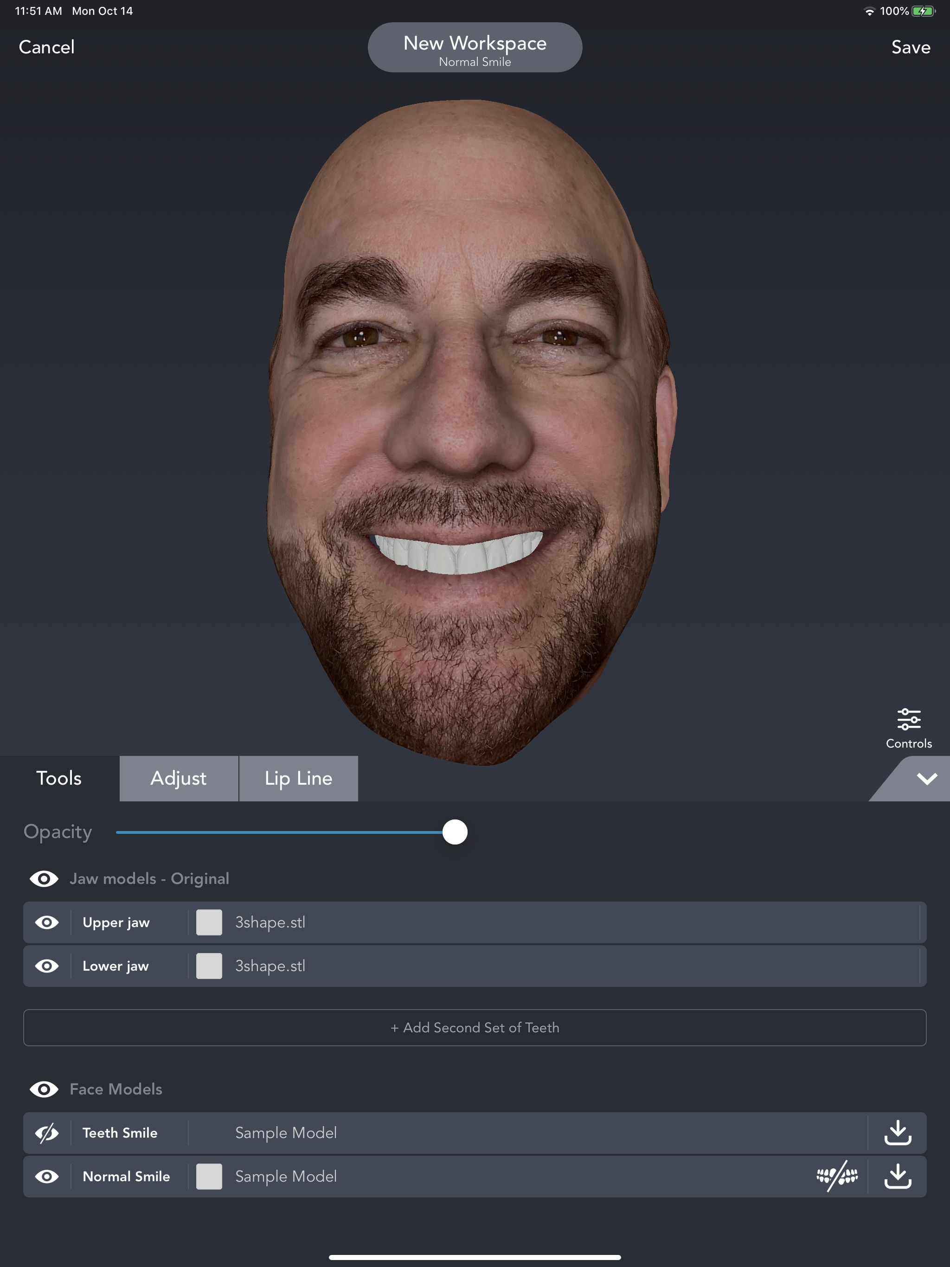
Task: Open the New Workspace title selector
Action: coord(475,48)
